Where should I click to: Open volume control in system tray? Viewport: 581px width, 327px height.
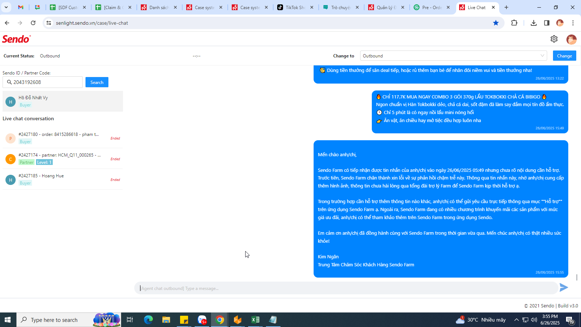pyautogui.click(x=534, y=320)
